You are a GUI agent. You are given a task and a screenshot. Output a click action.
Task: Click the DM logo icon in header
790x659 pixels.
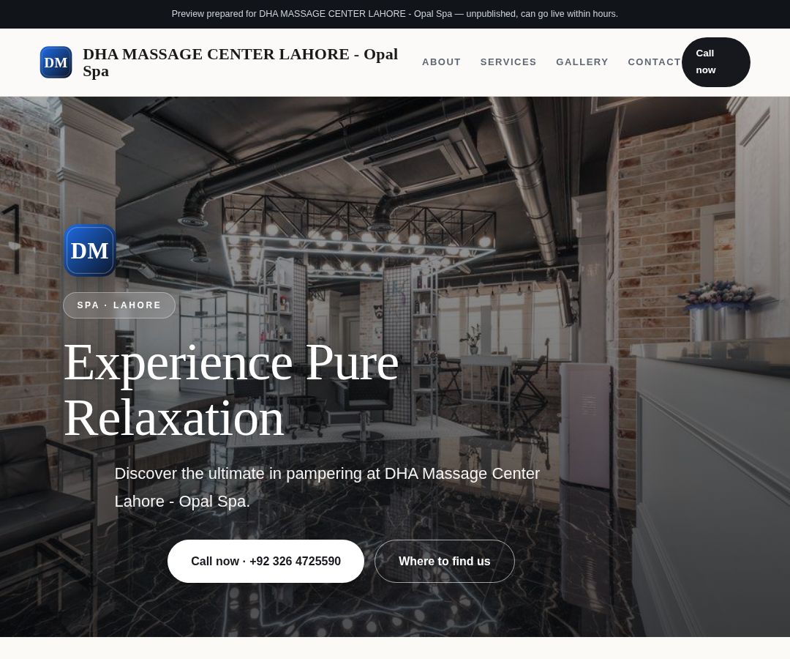(x=56, y=62)
